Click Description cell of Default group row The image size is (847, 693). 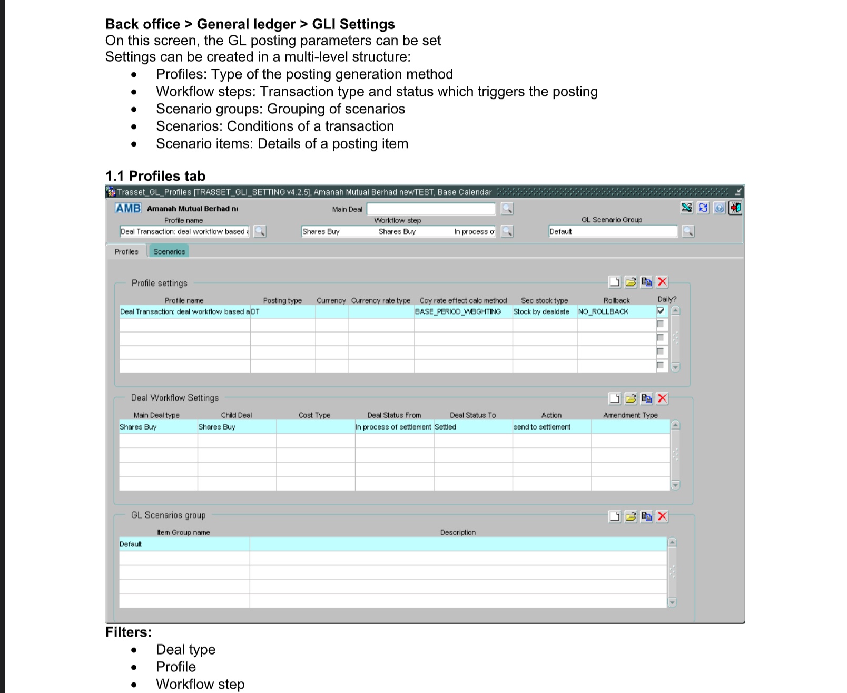tap(458, 544)
